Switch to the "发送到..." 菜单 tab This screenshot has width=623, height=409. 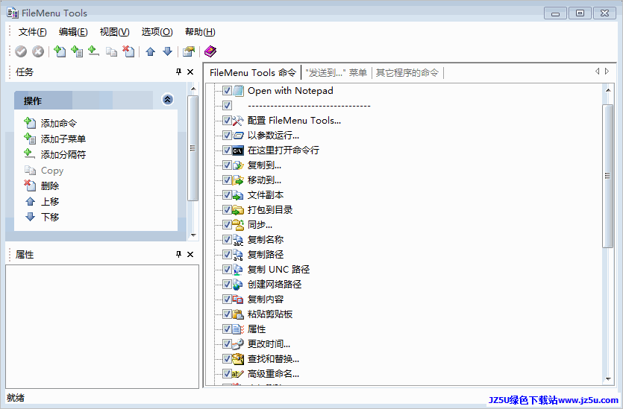(336, 72)
